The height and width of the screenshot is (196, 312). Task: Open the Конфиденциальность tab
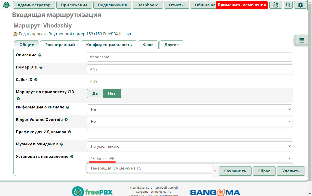click(109, 45)
